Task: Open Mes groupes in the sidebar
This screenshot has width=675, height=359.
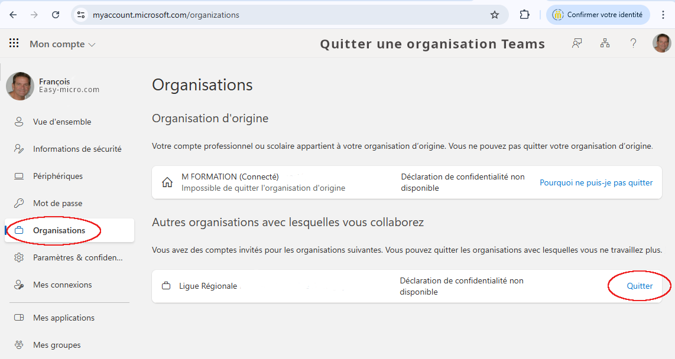Action: click(x=69, y=345)
